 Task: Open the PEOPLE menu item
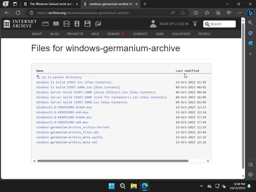click(204, 34)
